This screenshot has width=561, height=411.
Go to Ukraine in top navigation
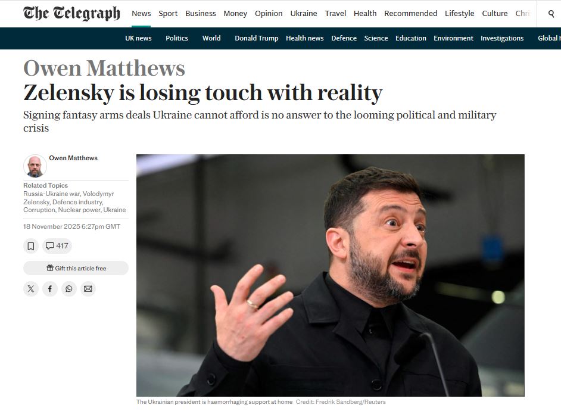[303, 14]
